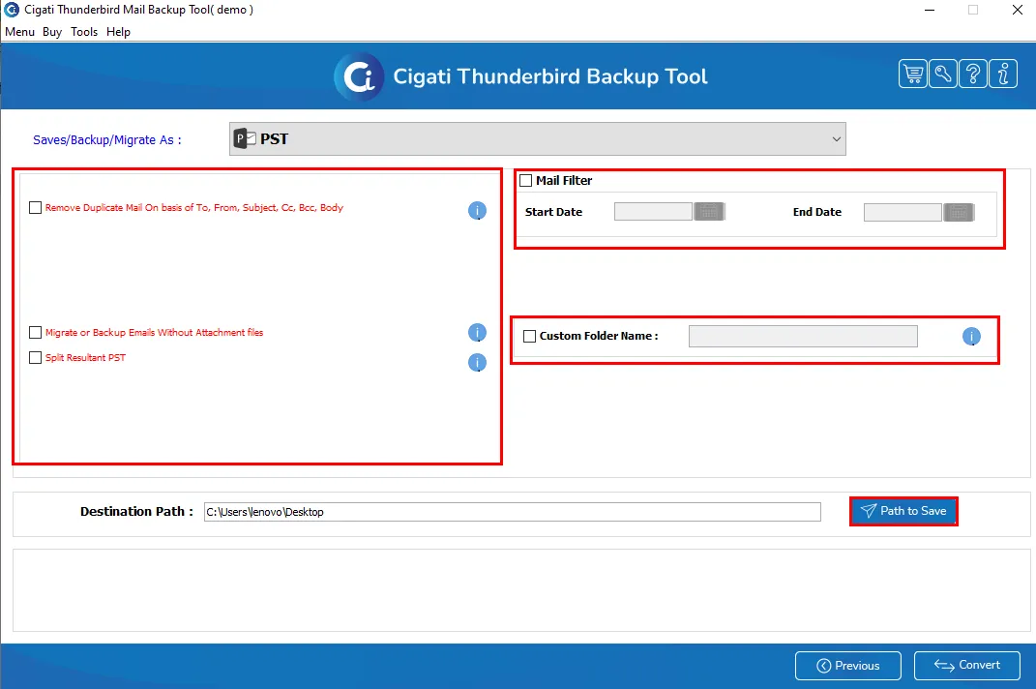Click the question mark help icon

(x=972, y=74)
